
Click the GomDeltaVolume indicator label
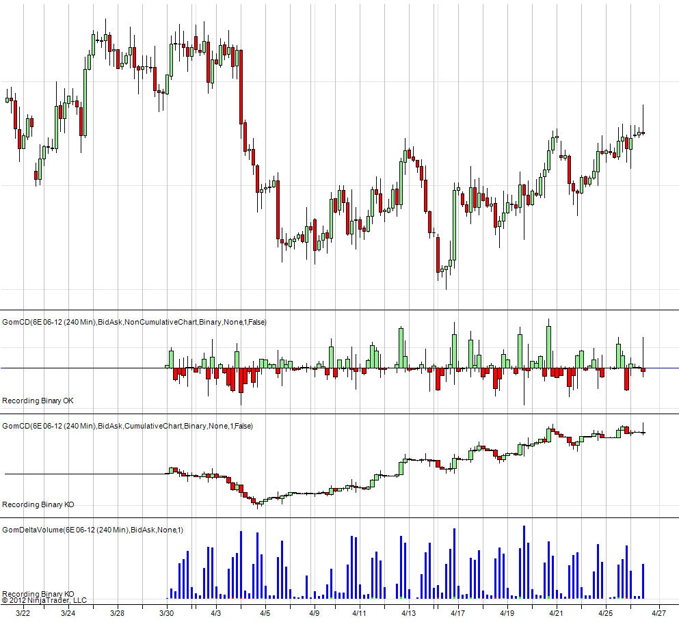pyautogui.click(x=93, y=530)
